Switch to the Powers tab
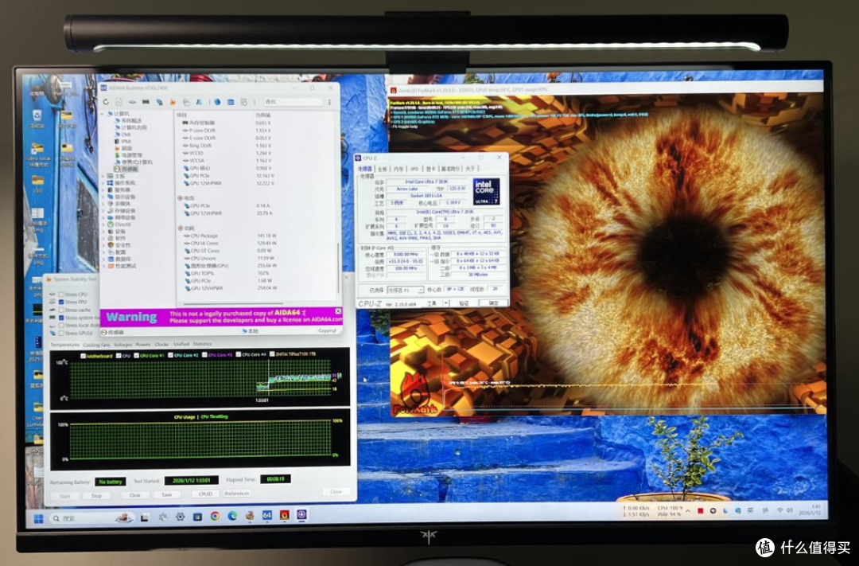Image resolution: width=859 pixels, height=566 pixels. coord(143,345)
